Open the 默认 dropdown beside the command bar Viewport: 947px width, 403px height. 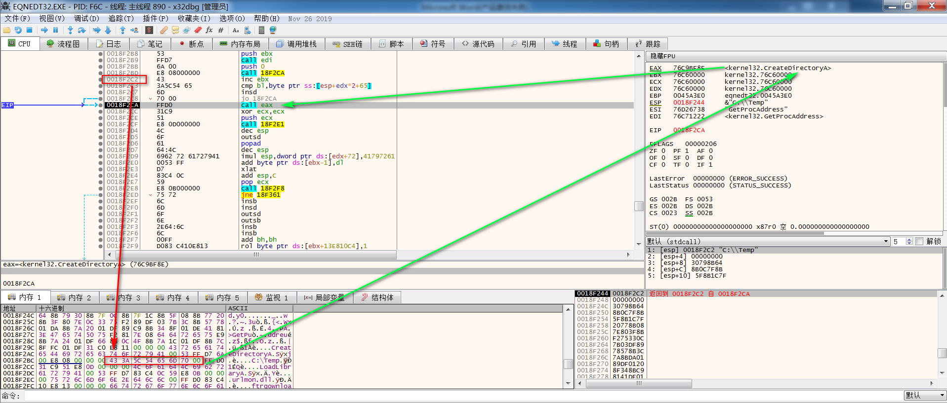click(x=925, y=396)
